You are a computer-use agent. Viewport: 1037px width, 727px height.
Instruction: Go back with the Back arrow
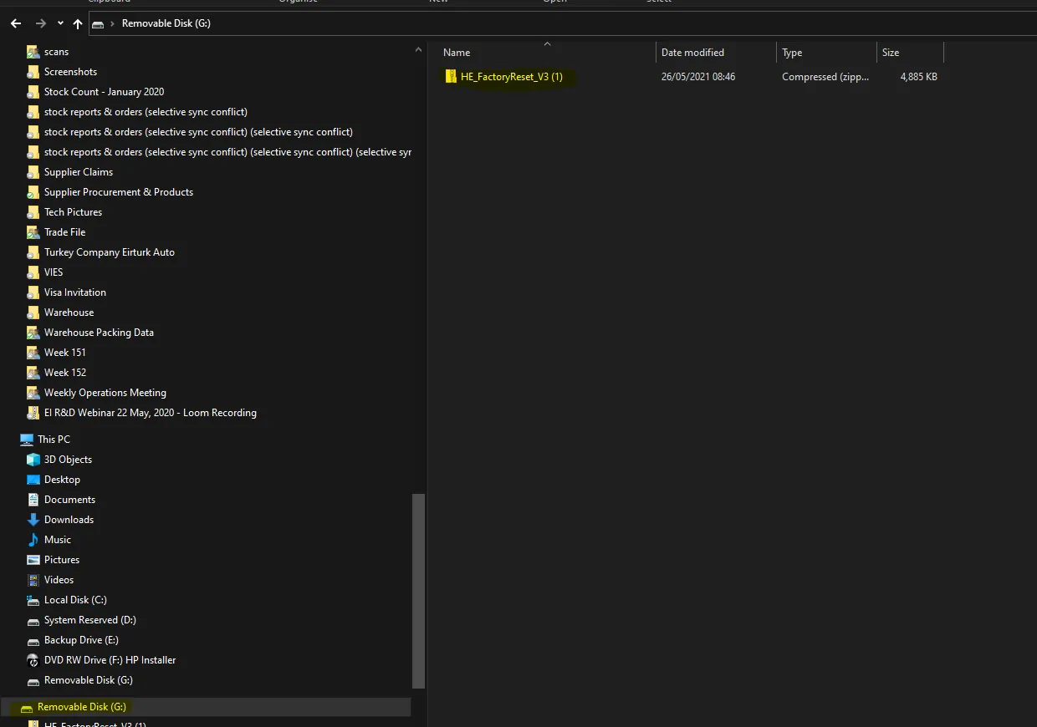click(16, 23)
